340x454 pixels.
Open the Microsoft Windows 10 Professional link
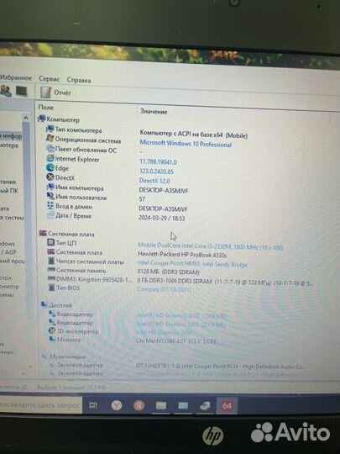186,144
